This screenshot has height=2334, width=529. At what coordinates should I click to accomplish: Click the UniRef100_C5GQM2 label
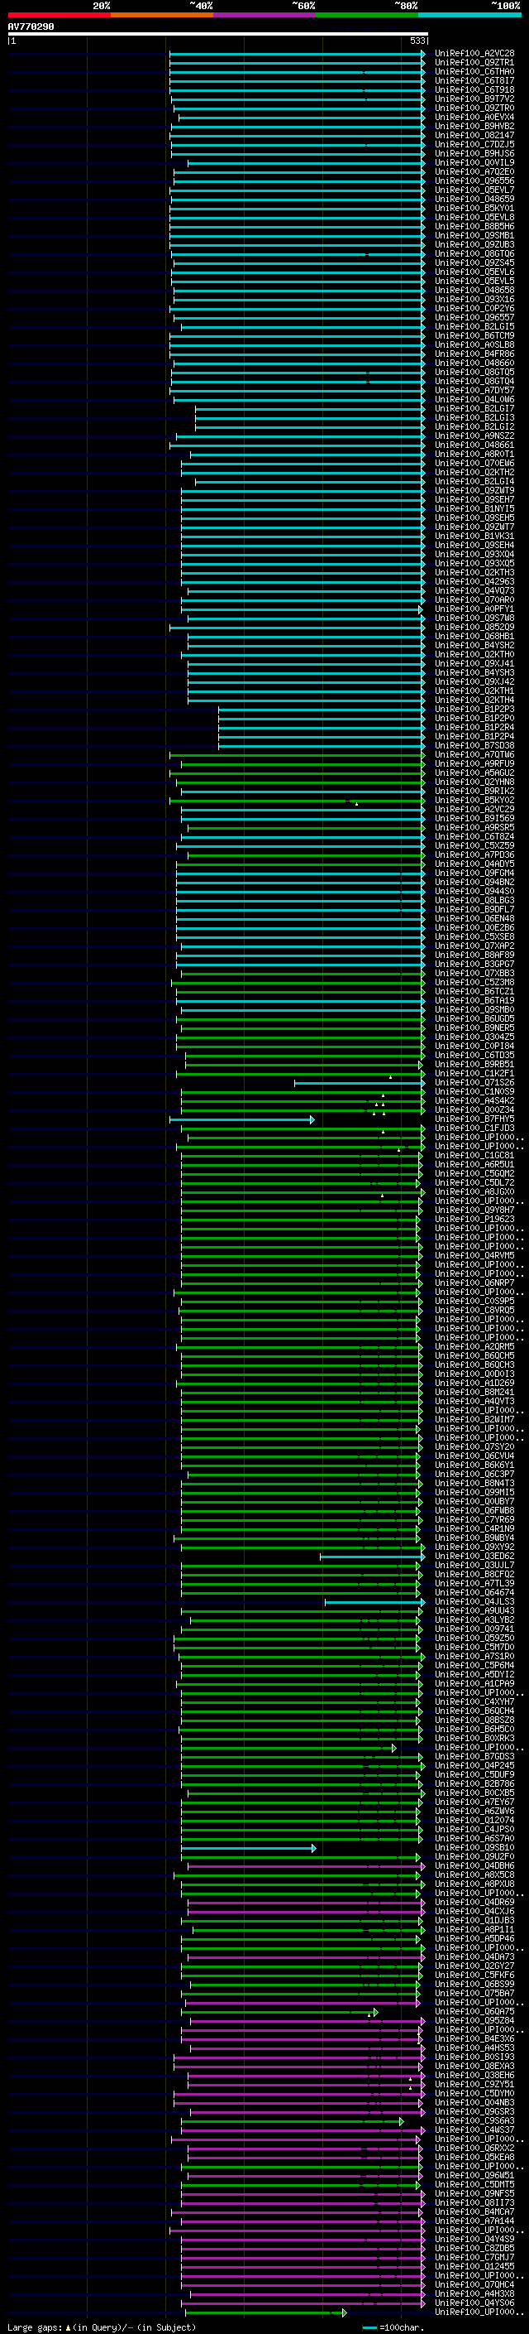[x=474, y=1173]
